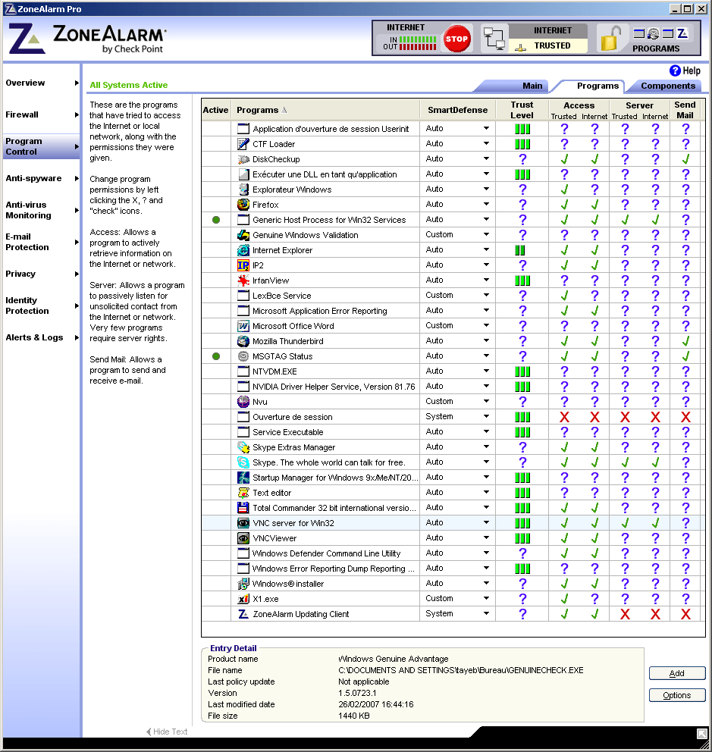Toggle VNC server Win32 Server Internet checkmark

click(x=655, y=523)
